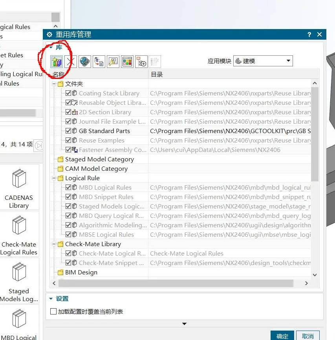The width and height of the screenshot is (335, 340).
Task: Click the colored grid palette icon
Action: point(127,62)
